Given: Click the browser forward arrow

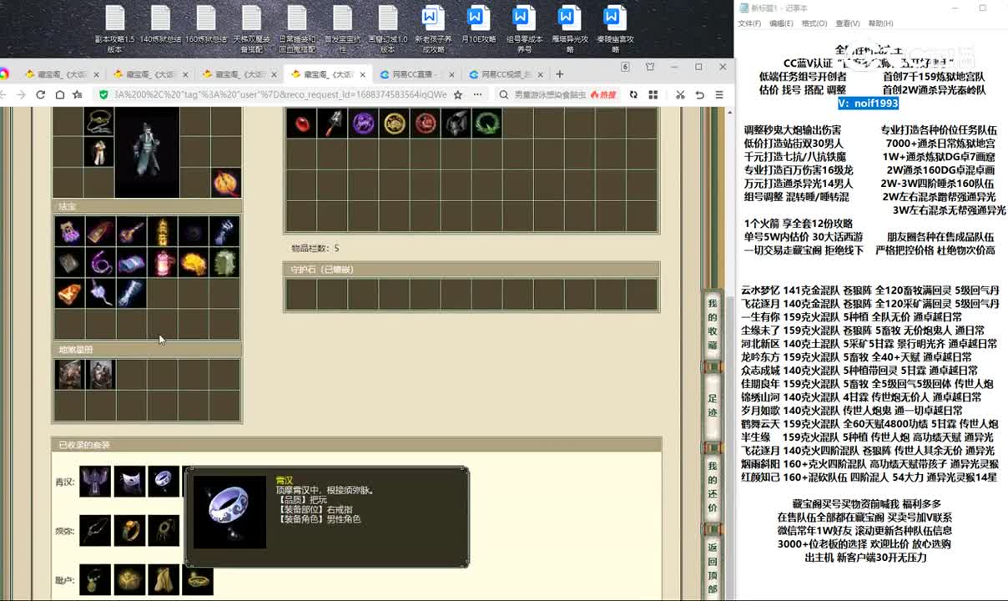Looking at the screenshot, I should [x=20, y=95].
